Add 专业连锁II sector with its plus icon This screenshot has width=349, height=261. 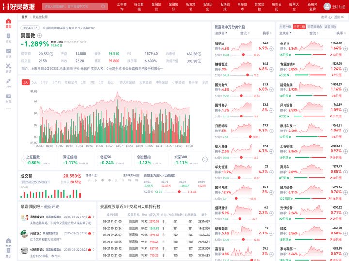point(345,69)
